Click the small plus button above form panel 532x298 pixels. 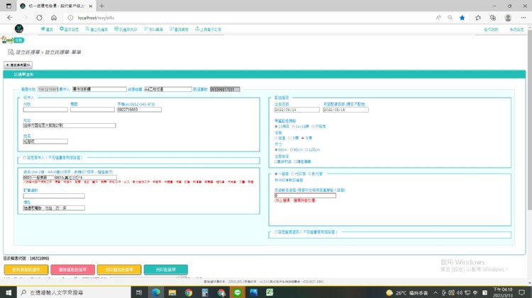18,64
